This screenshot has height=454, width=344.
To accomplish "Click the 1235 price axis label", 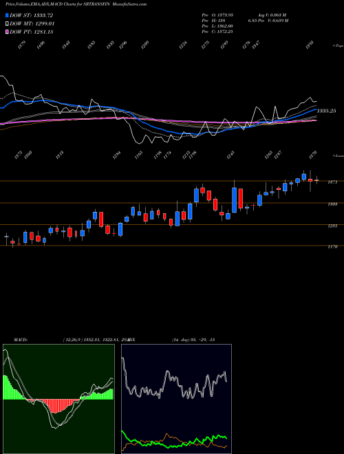I will pyautogui.click(x=332, y=226).
